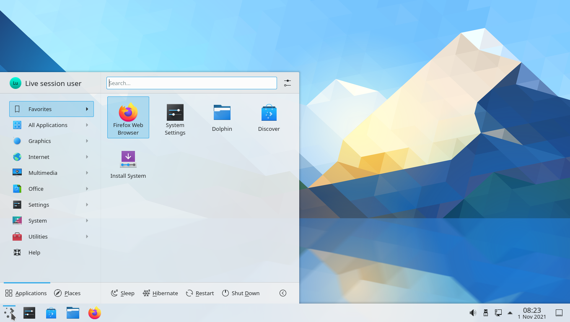
Task: Open the Graphics category
Action: (52, 141)
